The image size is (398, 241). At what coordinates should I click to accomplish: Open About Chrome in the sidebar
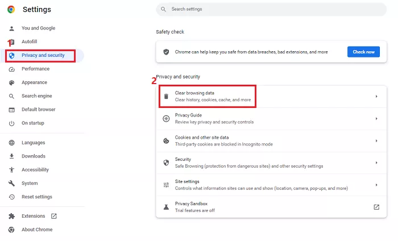click(37, 230)
